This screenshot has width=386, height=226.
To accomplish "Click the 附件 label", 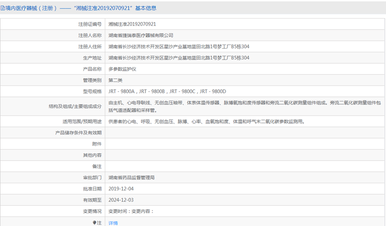I will coord(97,144).
